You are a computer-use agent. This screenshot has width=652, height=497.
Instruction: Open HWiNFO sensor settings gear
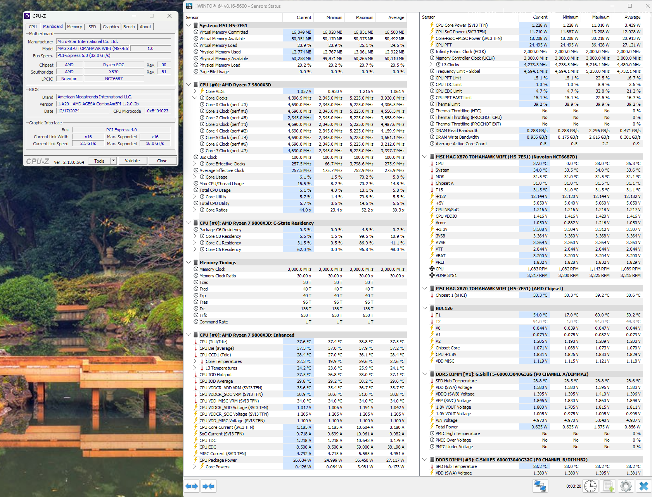click(626, 486)
